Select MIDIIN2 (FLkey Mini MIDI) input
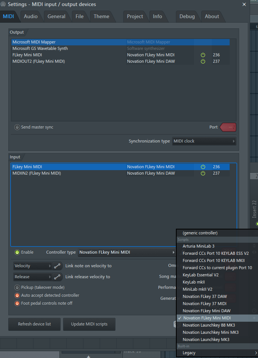258x358 pixels. pyautogui.click(x=120, y=173)
